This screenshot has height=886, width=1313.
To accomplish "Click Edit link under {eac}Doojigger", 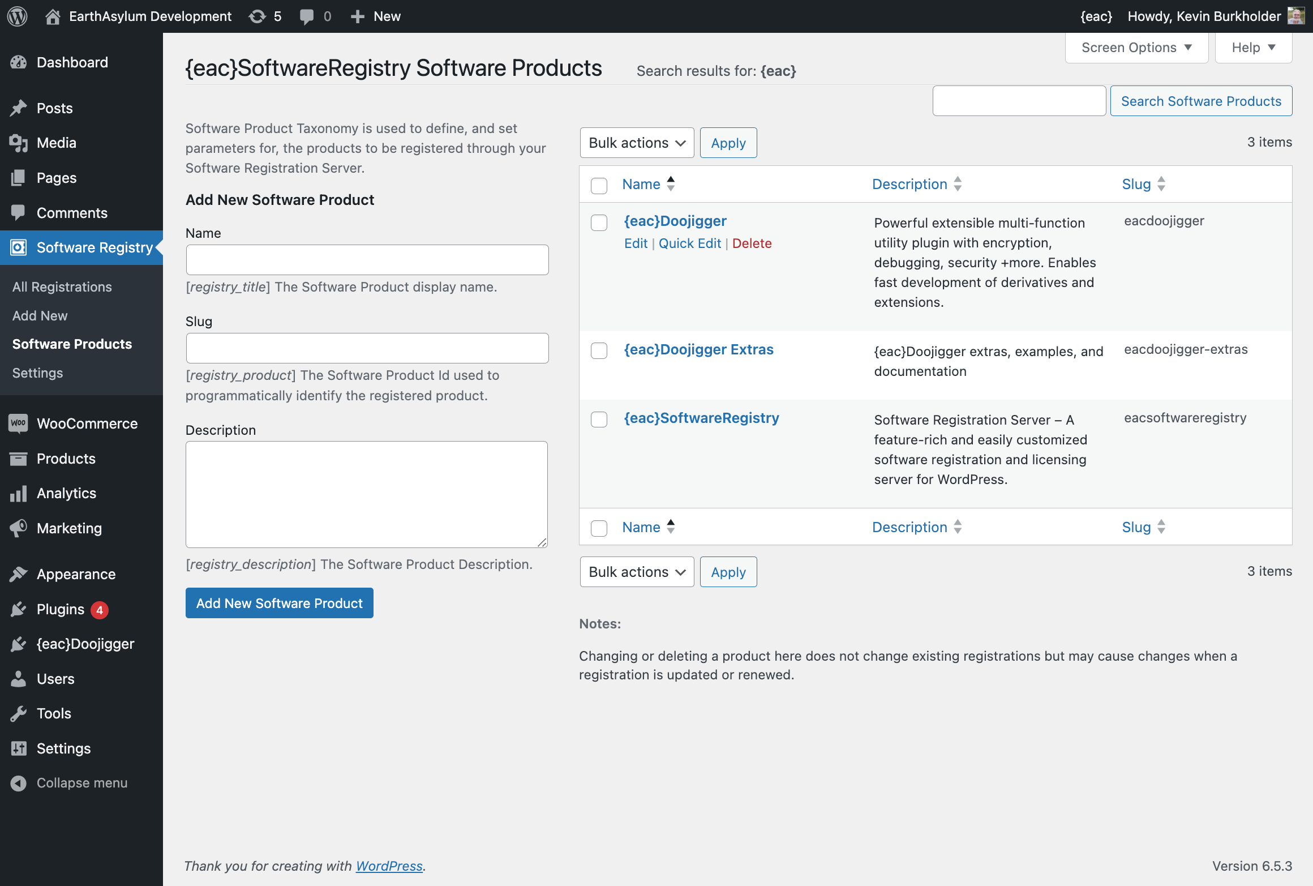I will (636, 243).
